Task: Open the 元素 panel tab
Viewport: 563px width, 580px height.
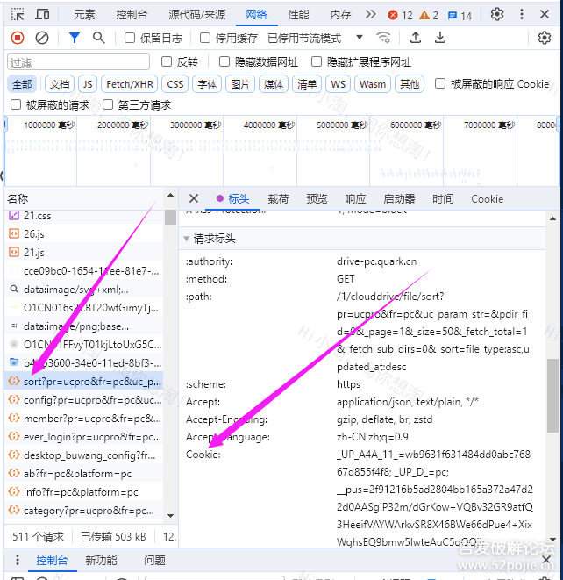Action: [84, 15]
